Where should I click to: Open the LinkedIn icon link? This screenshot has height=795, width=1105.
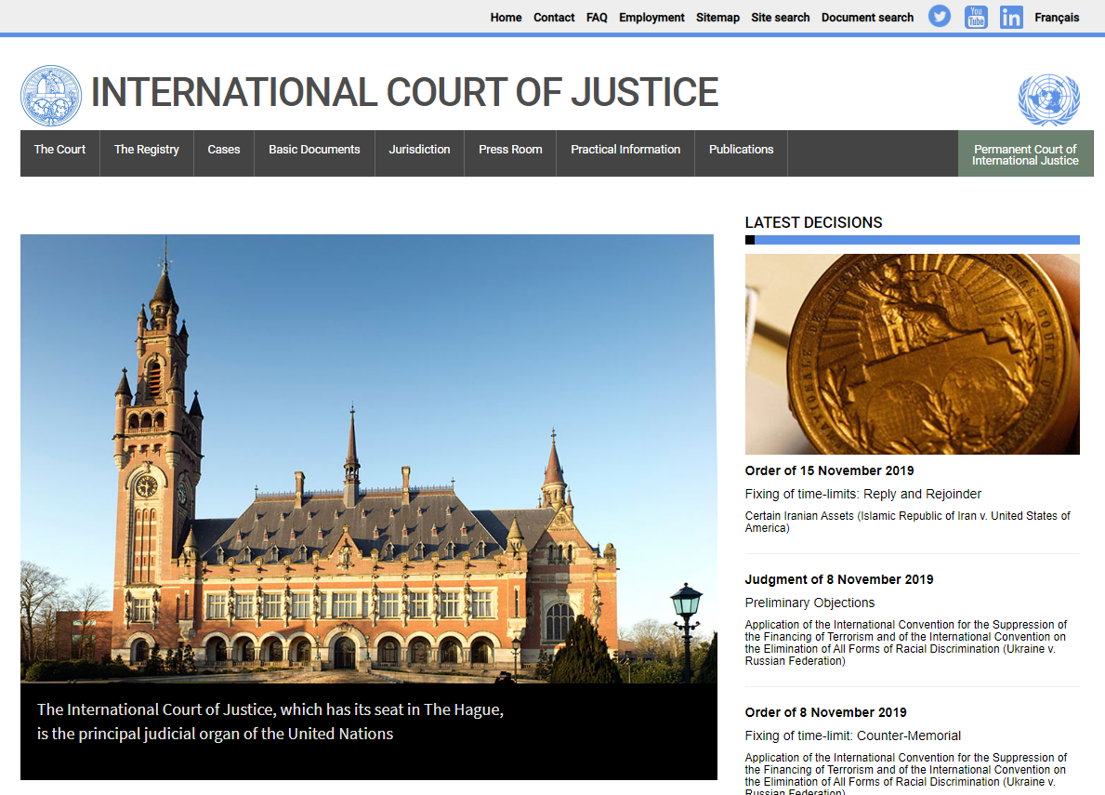tap(1011, 17)
